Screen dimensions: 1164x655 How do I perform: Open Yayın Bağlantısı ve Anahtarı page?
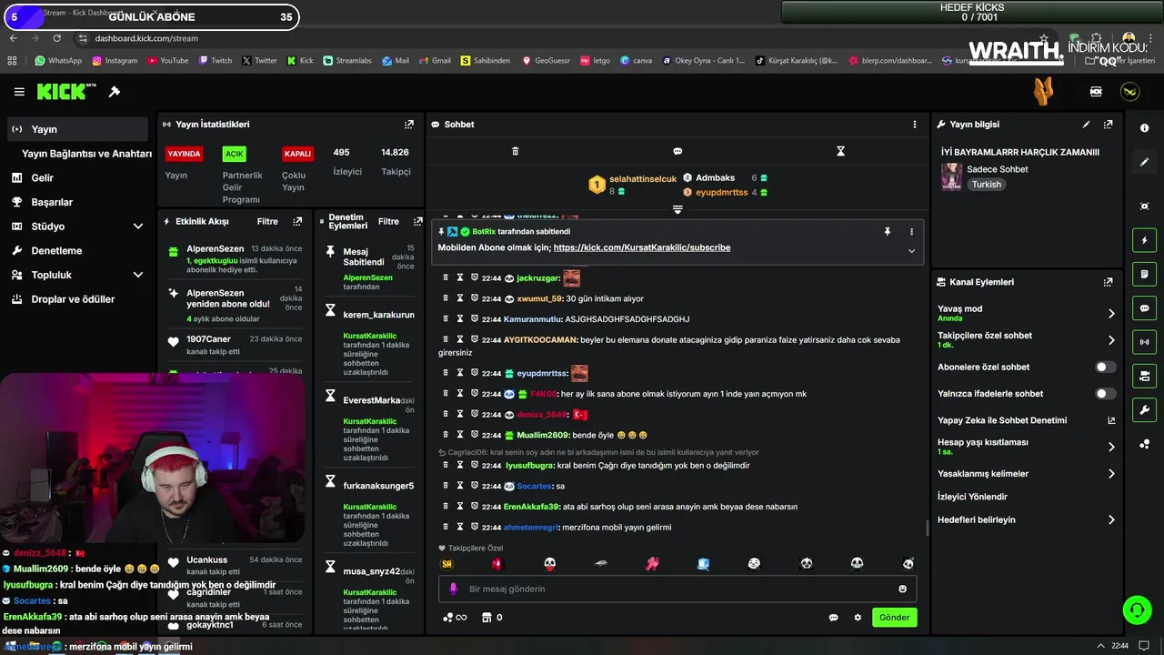click(86, 154)
